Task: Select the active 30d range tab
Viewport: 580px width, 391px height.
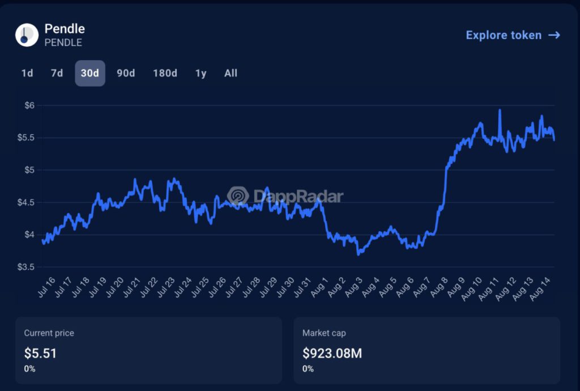Action: tap(90, 73)
